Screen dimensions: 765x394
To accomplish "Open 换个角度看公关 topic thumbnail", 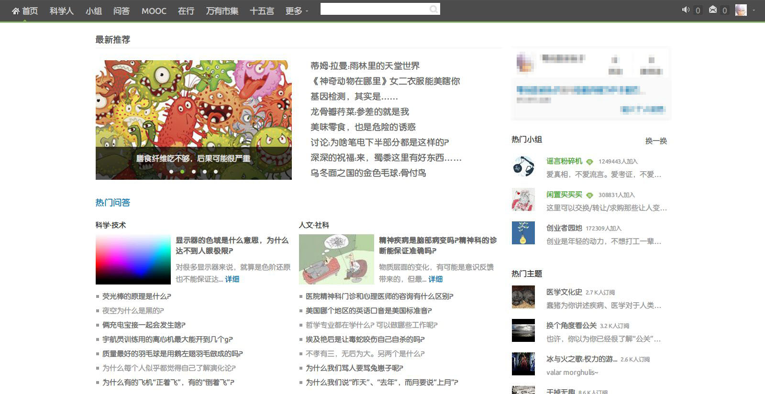I will 523,330.
